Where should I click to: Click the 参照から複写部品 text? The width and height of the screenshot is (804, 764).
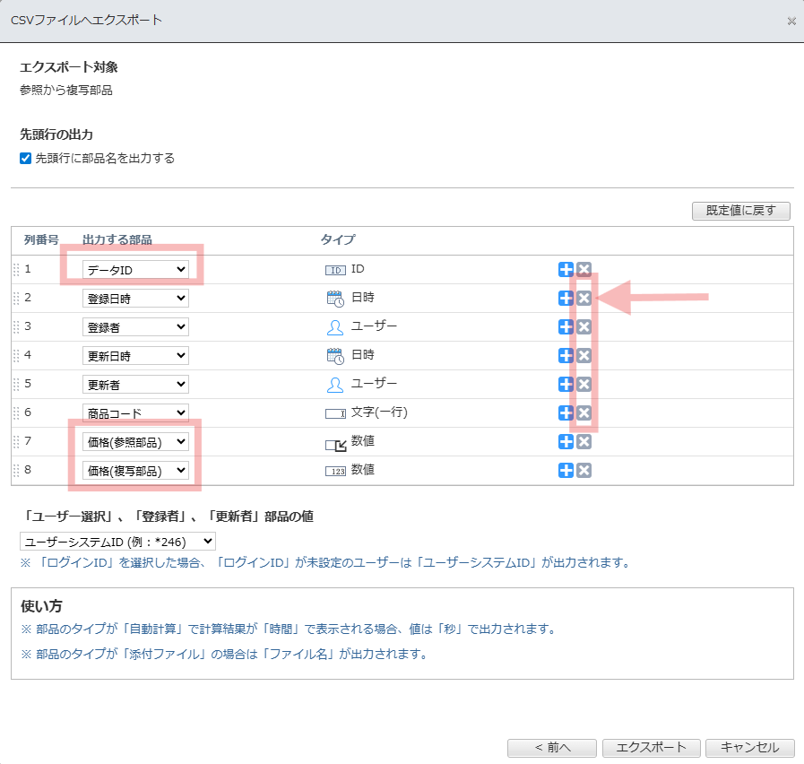[x=66, y=91]
